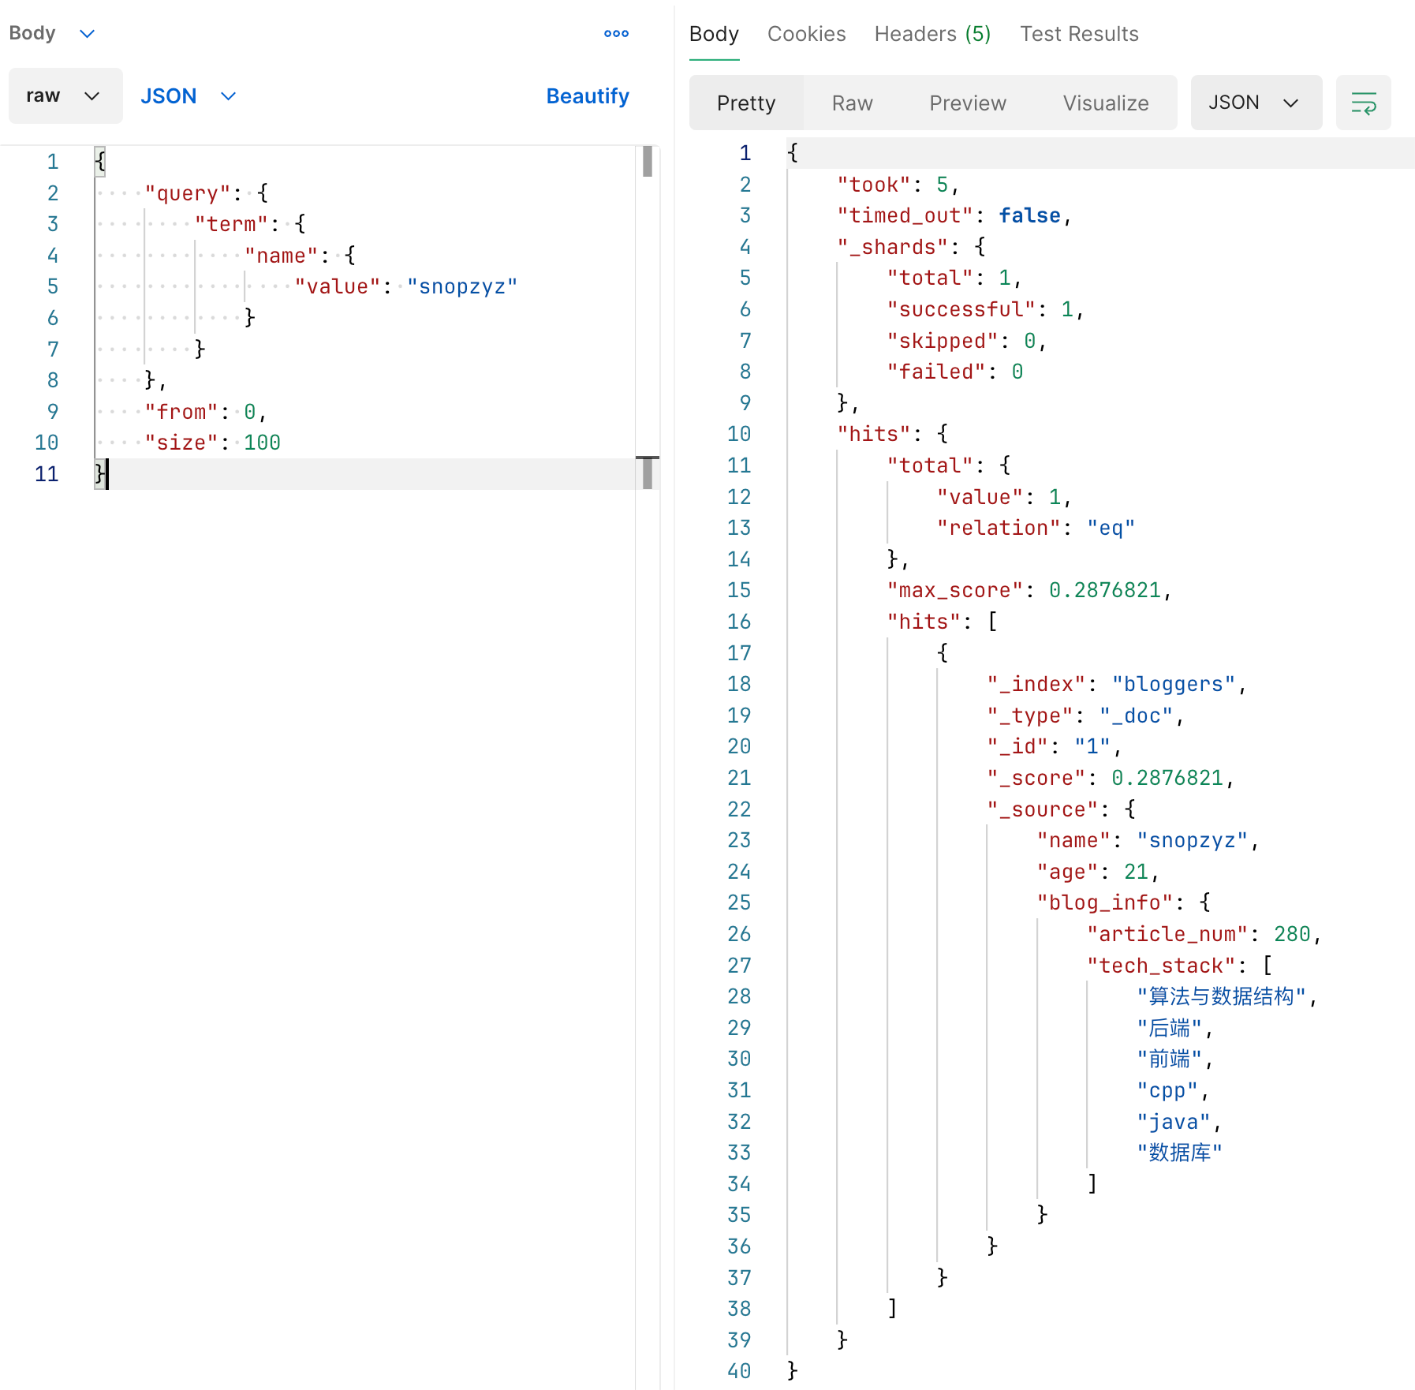1415x1390 pixels.
Task: Click the article_num value 280
Action: (x=1292, y=934)
